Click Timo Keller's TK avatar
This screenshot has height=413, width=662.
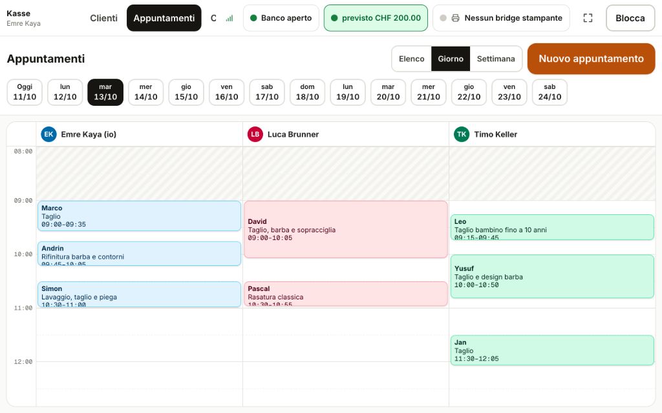coord(462,134)
